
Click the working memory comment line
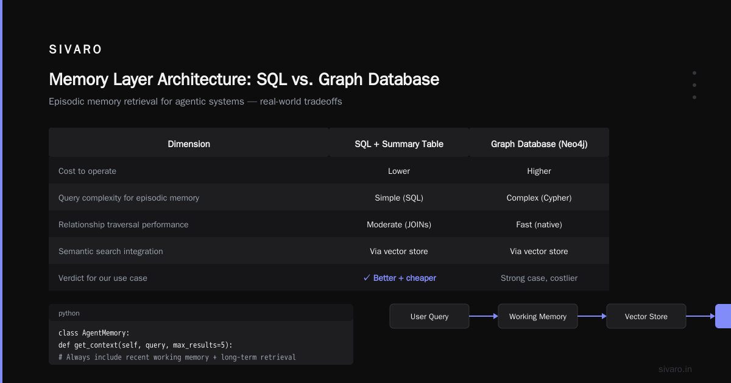point(177,357)
